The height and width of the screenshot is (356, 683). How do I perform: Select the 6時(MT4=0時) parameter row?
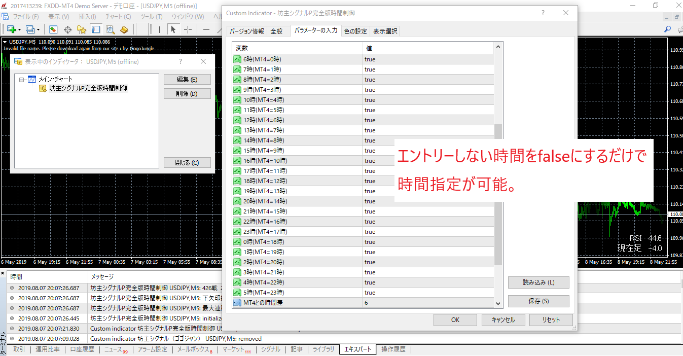[x=363, y=59]
